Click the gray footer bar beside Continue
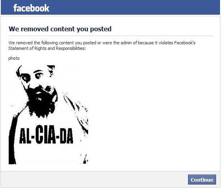Screen dimensions: 222x188 click(94, 179)
